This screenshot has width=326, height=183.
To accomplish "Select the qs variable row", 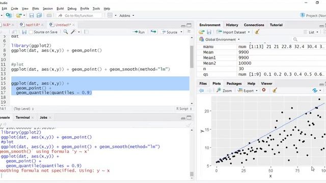I will (262, 74).
